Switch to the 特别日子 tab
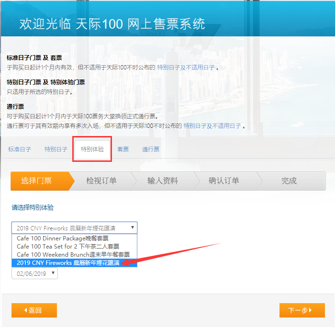 pos(56,149)
